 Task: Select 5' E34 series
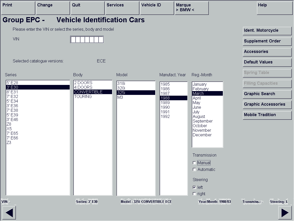(x=38, y=101)
